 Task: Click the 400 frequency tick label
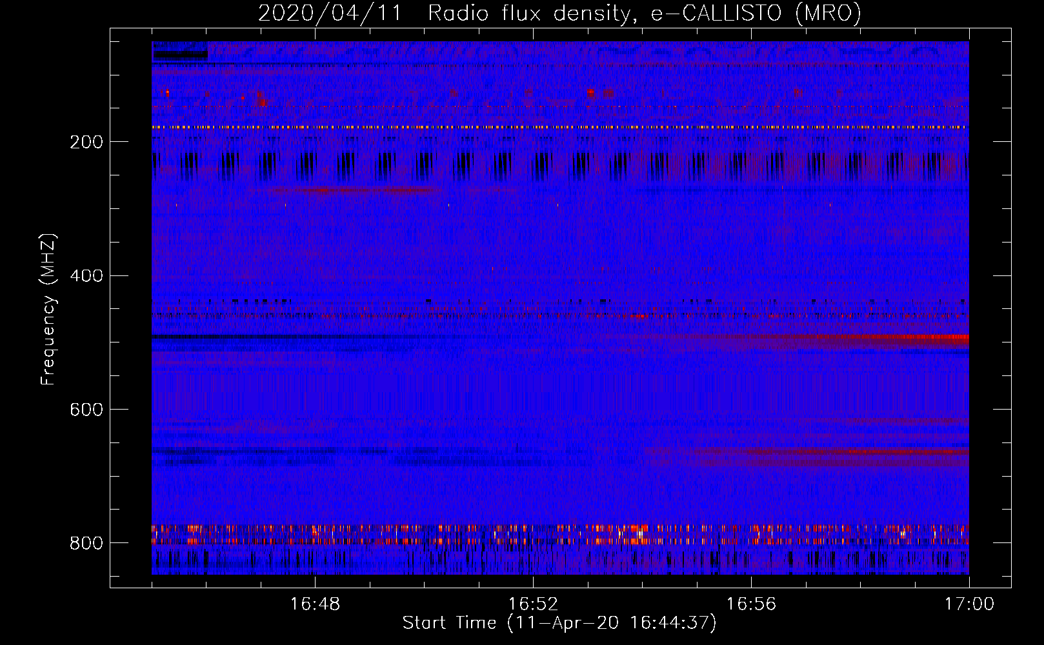[86, 276]
